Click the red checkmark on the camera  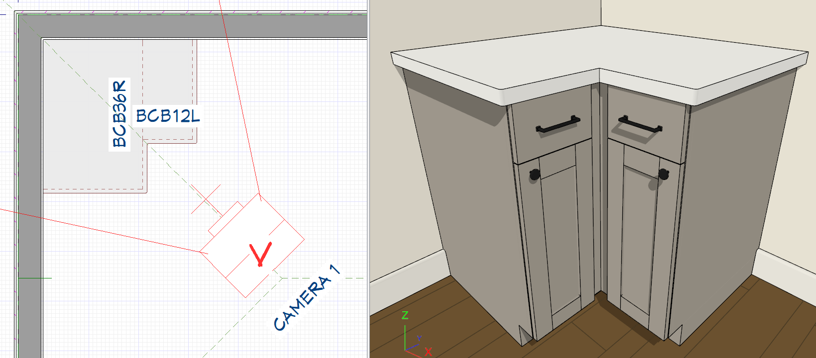tap(261, 254)
